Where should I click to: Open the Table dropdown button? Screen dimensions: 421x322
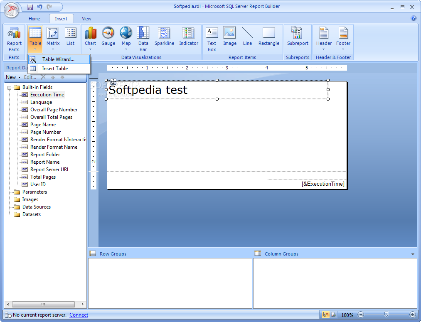coord(35,39)
